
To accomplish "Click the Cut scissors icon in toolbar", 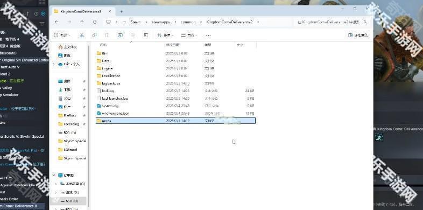I will pos(81,35).
